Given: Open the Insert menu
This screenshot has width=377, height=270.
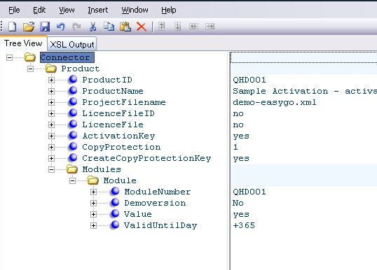Looking at the screenshot, I should click(x=98, y=10).
